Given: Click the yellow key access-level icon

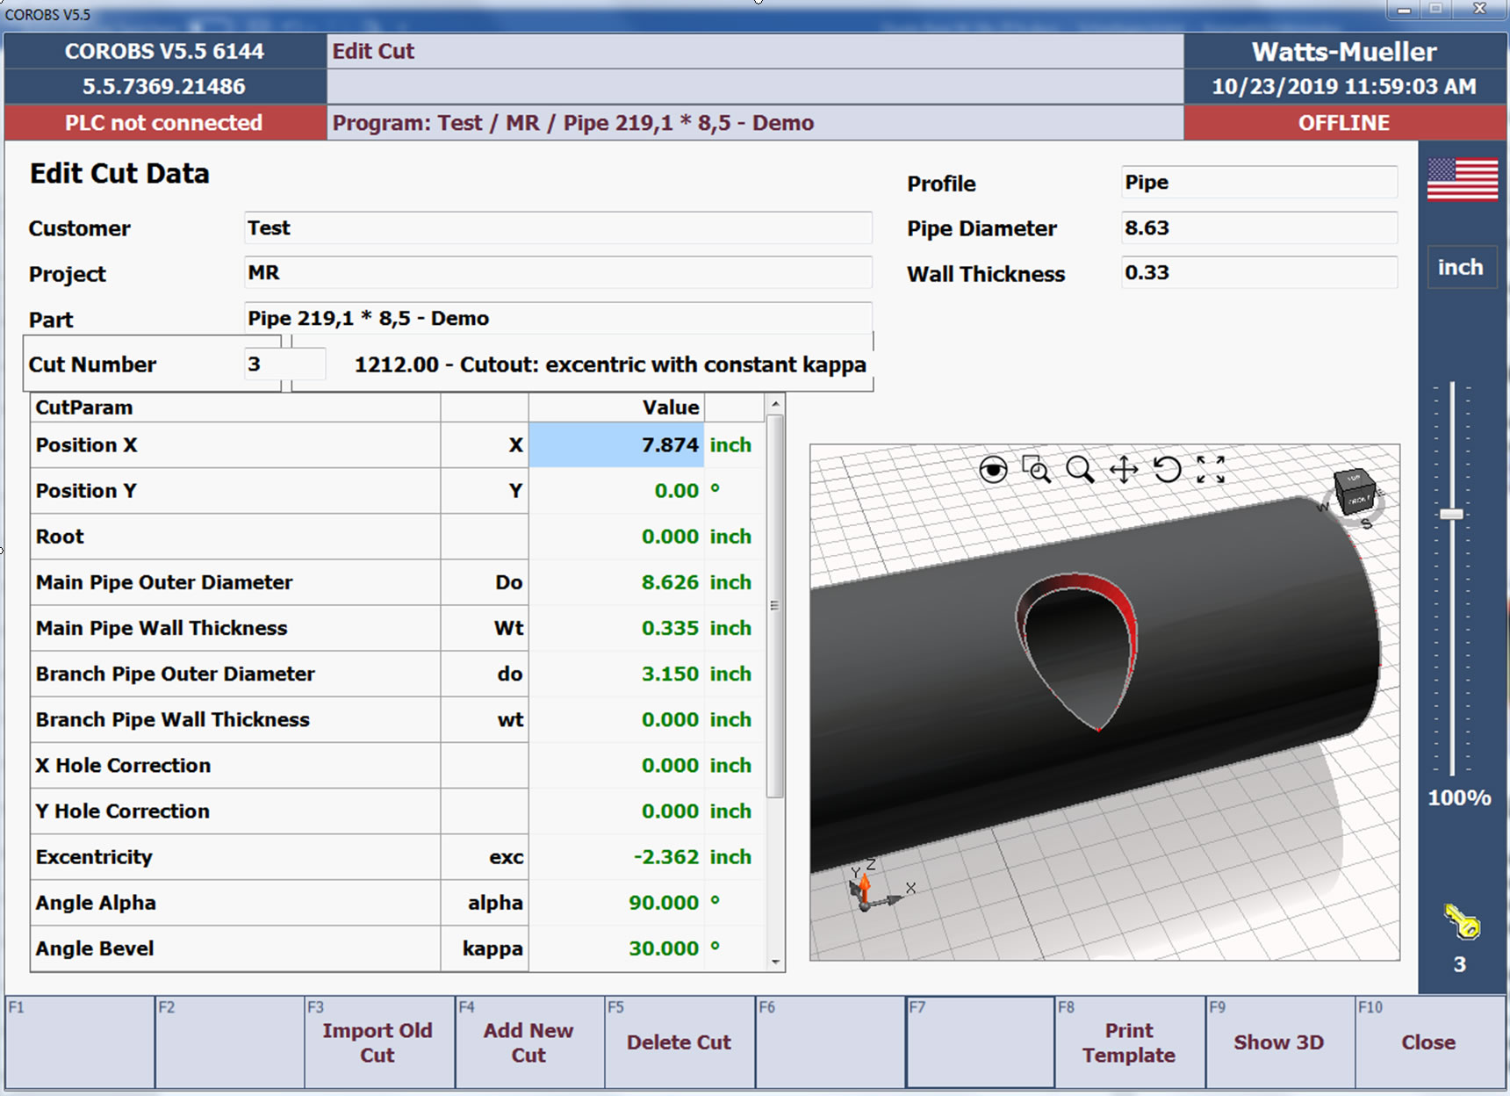Looking at the screenshot, I should tap(1462, 922).
